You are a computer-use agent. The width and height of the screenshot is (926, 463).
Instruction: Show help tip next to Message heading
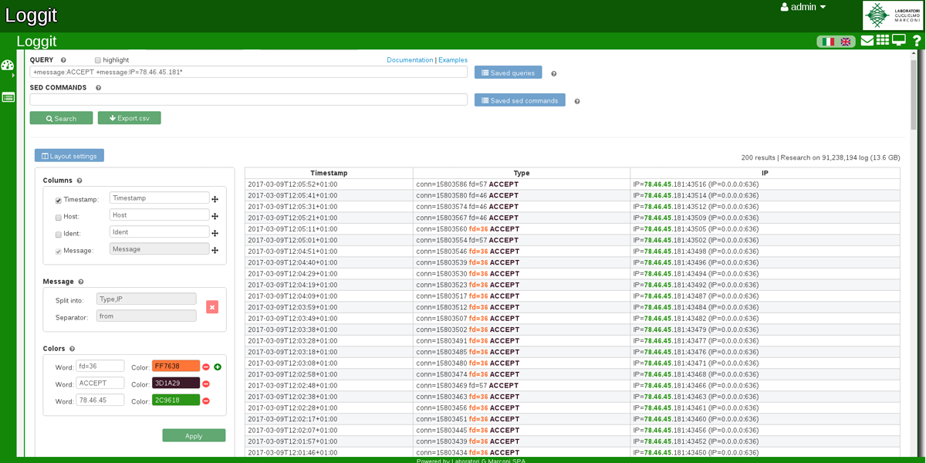[x=81, y=282]
